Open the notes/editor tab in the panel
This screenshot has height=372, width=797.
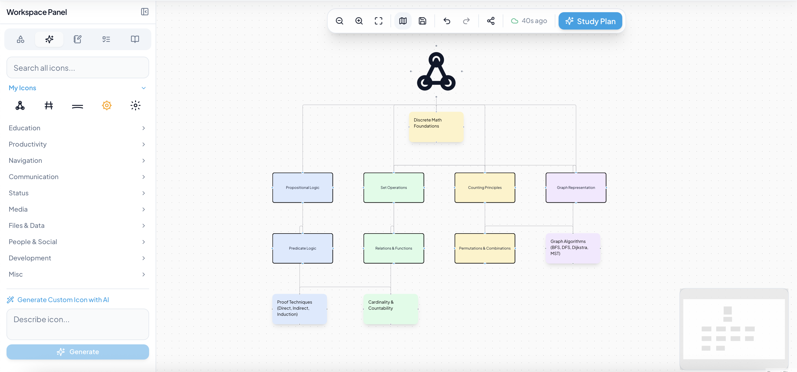click(x=77, y=39)
